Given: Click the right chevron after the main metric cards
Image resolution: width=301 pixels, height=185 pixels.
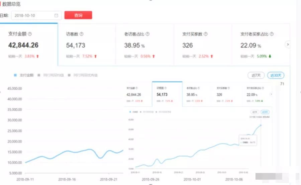Looking at the screenshot, I should coord(288,44).
